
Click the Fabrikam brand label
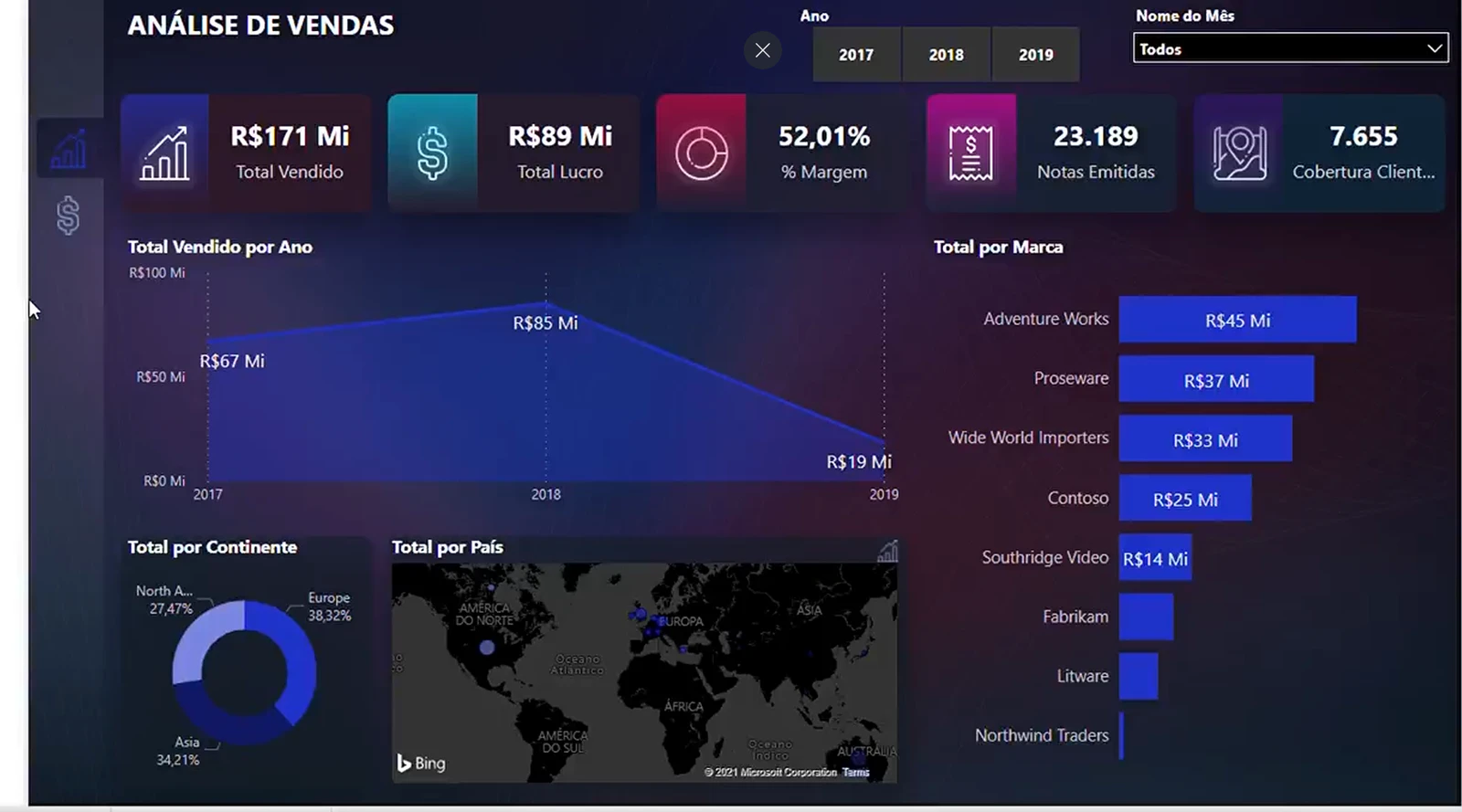[x=1075, y=617]
